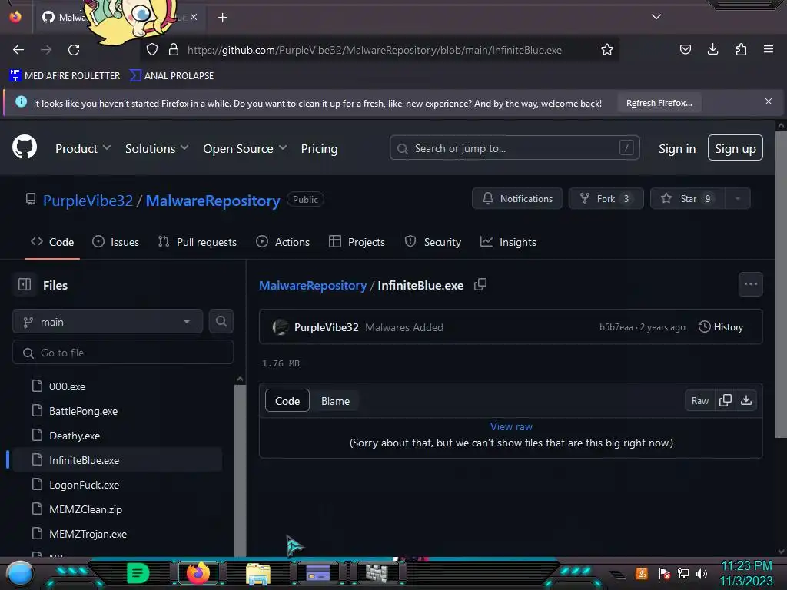This screenshot has width=787, height=590.
Task: Switch to the Issues tab
Action: coord(116,242)
